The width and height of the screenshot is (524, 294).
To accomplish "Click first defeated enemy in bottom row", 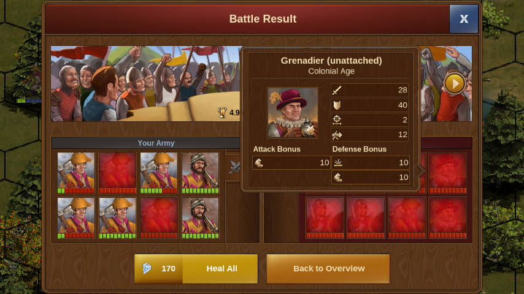I will (325, 217).
